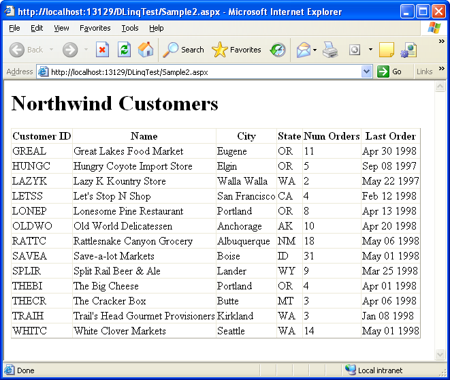Click the Refresh page icon
450x380 pixels.
pyautogui.click(x=124, y=50)
